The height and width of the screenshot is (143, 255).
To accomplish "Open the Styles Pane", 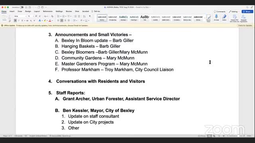I will click(x=208, y=18).
